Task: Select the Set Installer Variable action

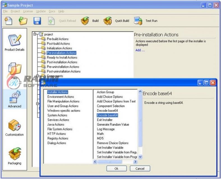Action: (x=110, y=148)
